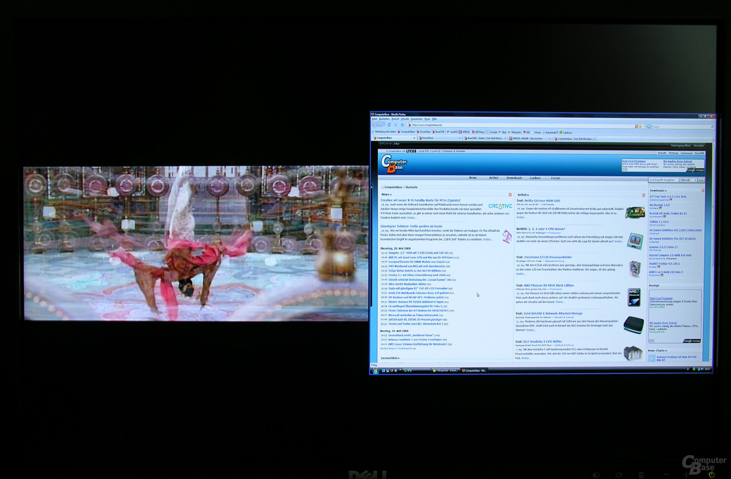Click the ComputerBase Mozilla Firefox taskbar button
The height and width of the screenshot is (479, 731).
pos(474,370)
